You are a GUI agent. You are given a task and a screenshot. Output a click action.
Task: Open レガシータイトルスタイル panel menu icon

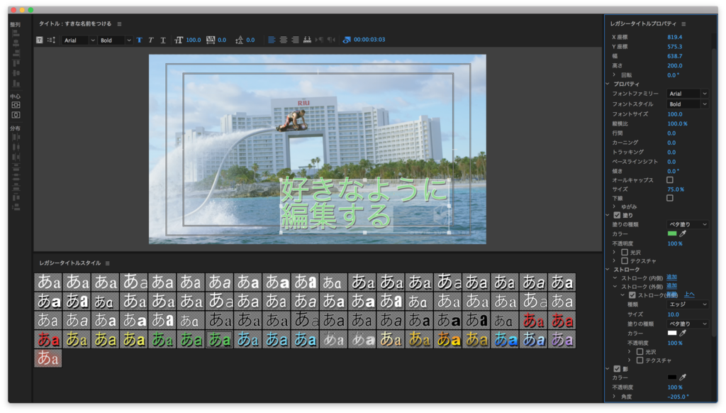(108, 263)
